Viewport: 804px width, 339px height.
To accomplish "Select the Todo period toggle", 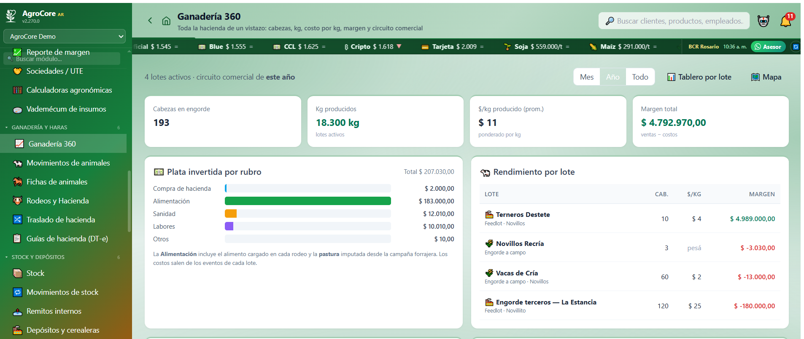I will tap(640, 77).
